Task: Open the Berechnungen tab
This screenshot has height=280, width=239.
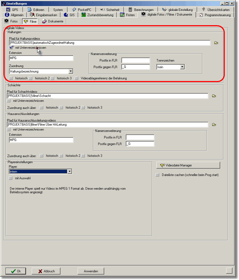Action: pos(141,10)
